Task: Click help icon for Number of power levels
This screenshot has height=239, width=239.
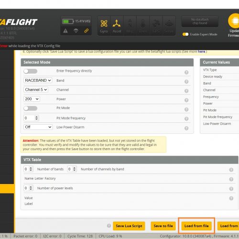Action: [231, 189]
